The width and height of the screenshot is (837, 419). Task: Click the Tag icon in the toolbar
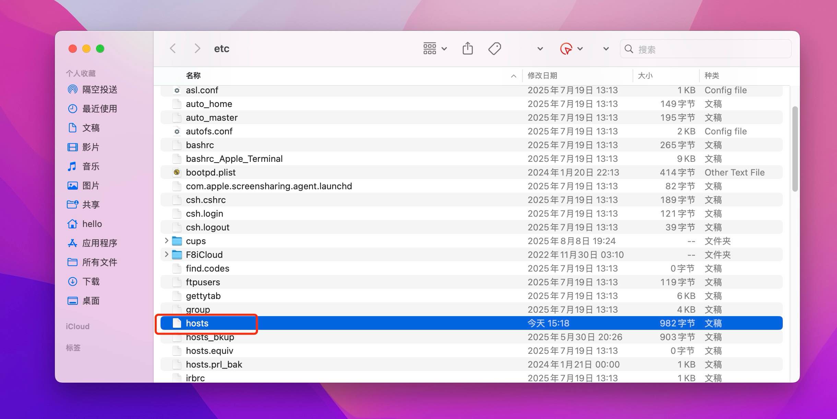494,48
